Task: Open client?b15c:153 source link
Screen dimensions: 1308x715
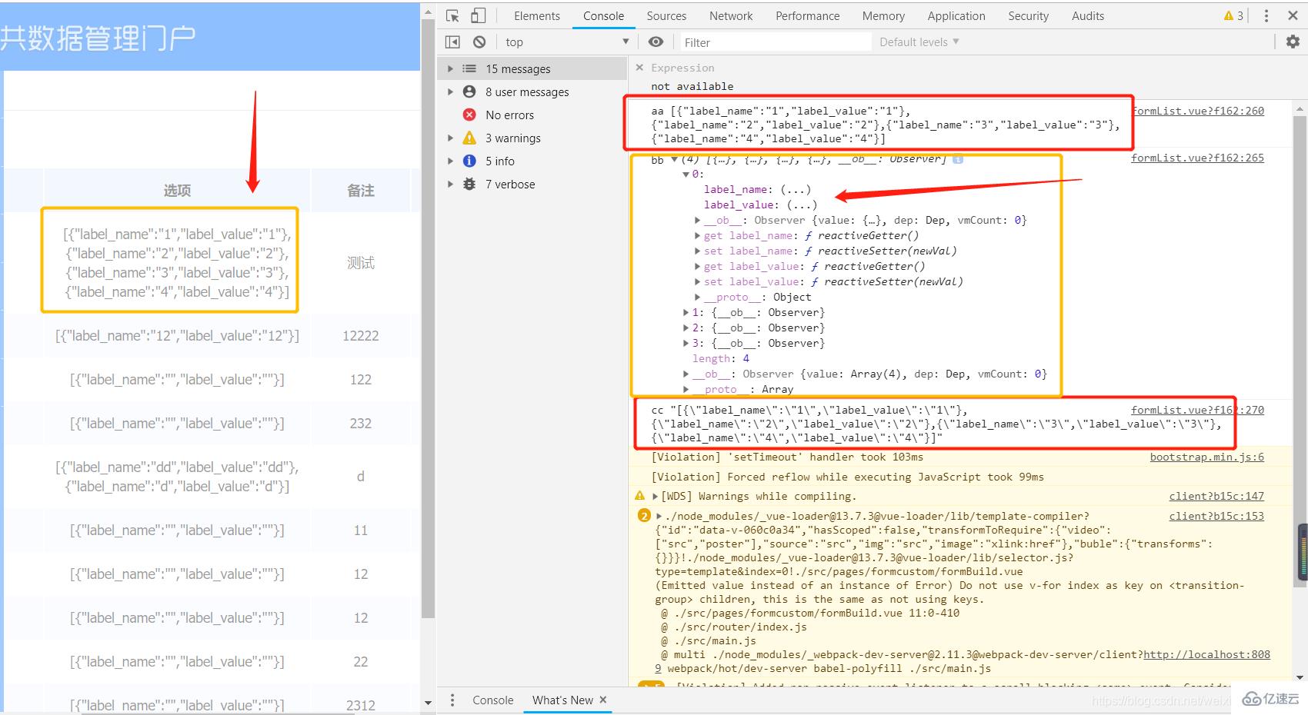Action: coord(1216,516)
